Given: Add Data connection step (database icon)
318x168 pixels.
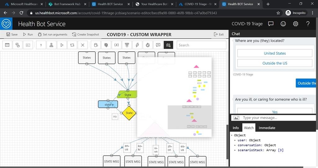Looking at the screenshot, I should 96,45.
